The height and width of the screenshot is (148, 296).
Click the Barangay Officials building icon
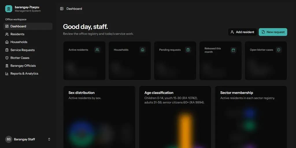7,66
